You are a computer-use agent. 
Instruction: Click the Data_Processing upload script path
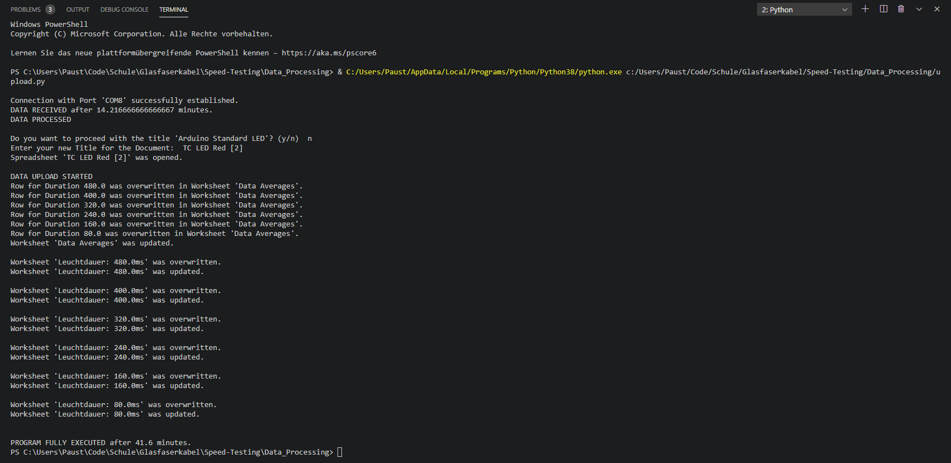click(x=782, y=72)
